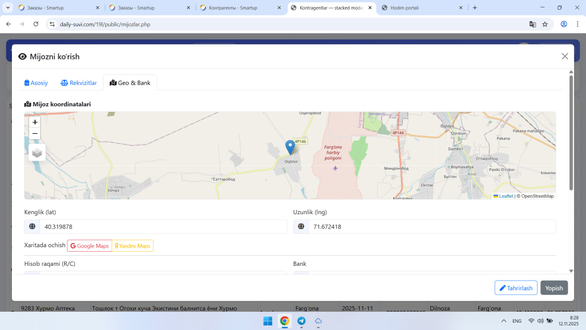
Task: Close the Hodim portali tab
Action: point(461,8)
